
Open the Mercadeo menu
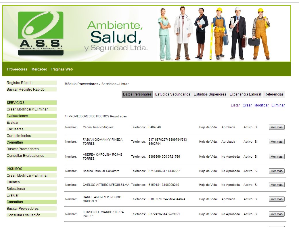point(39,69)
